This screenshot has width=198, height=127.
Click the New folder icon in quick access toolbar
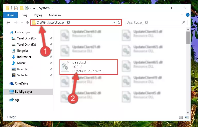point(22,8)
